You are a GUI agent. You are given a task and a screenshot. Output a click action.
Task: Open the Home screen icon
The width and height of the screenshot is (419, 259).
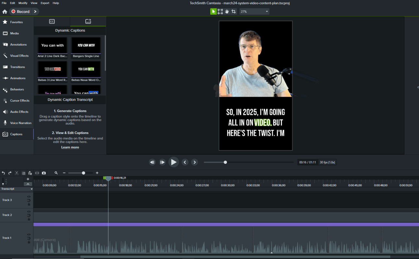click(5, 12)
